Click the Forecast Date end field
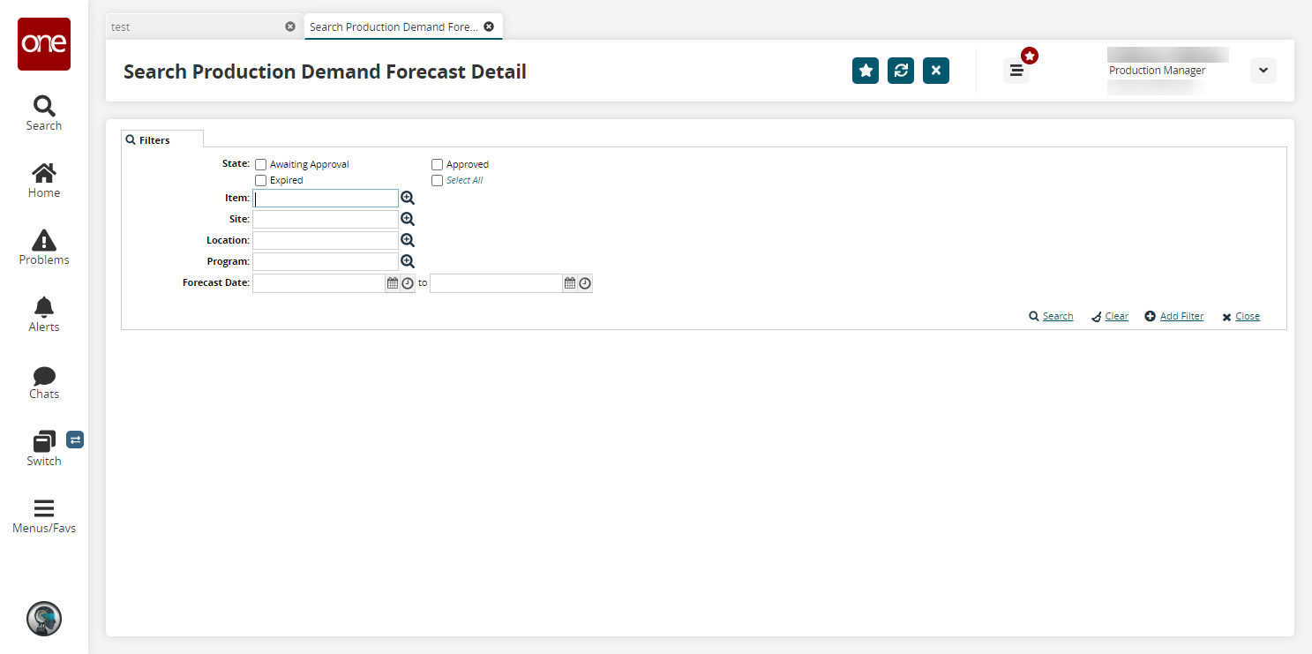 pyautogui.click(x=496, y=283)
